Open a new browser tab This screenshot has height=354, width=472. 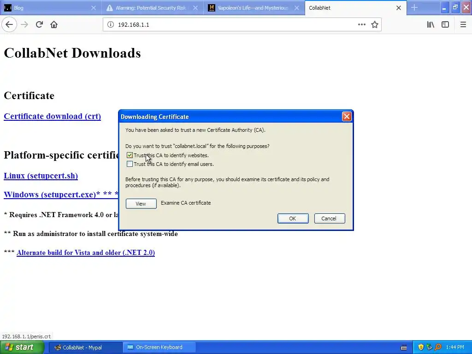[x=414, y=8]
